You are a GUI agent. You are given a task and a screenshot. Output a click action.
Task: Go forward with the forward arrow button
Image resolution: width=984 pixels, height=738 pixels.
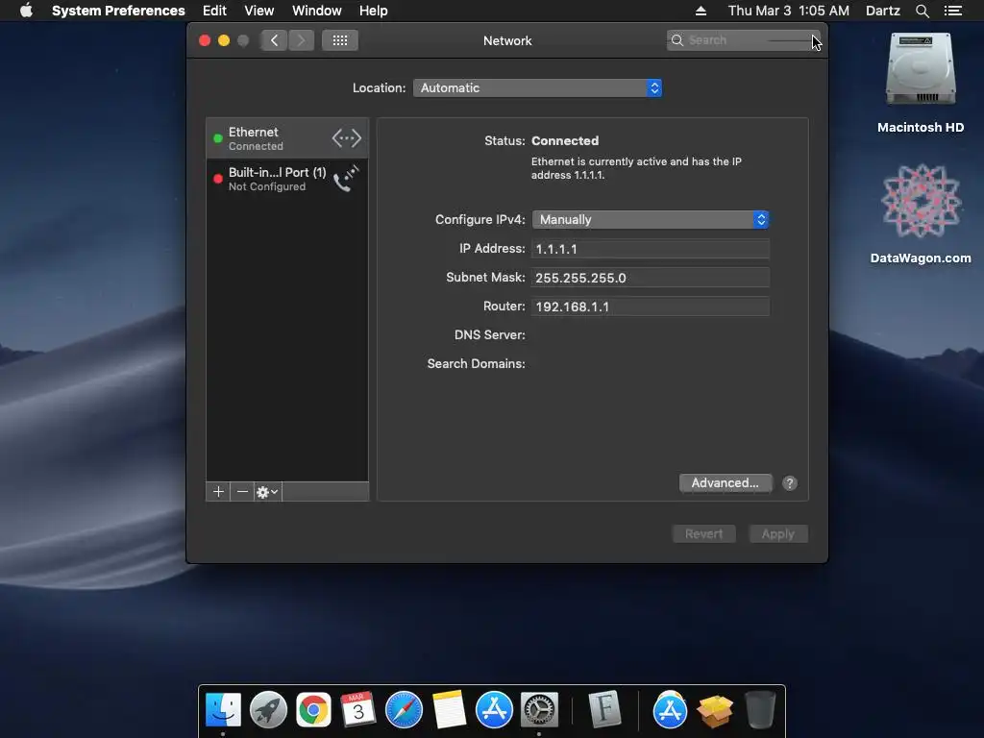301,40
